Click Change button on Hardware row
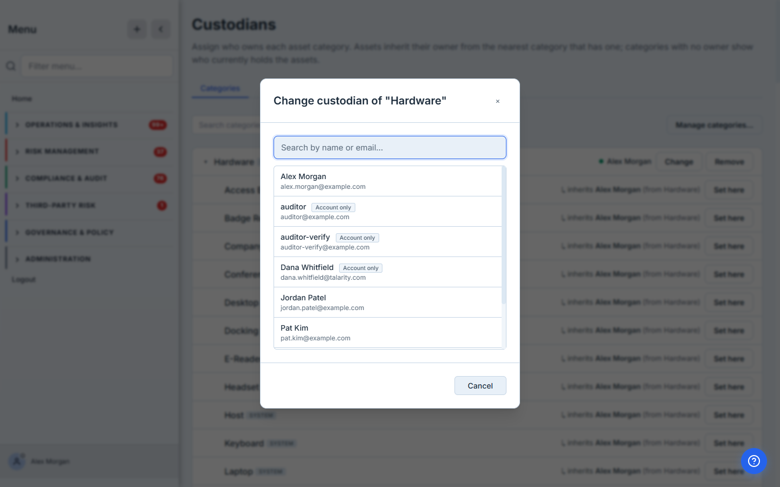Image resolution: width=780 pixels, height=487 pixels. pos(679,162)
